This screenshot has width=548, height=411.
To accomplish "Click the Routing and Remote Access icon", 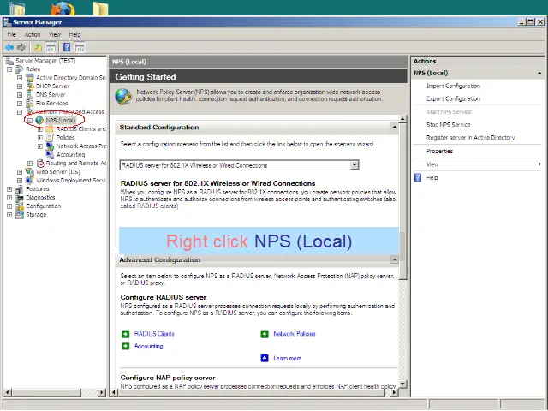I will click(x=40, y=164).
